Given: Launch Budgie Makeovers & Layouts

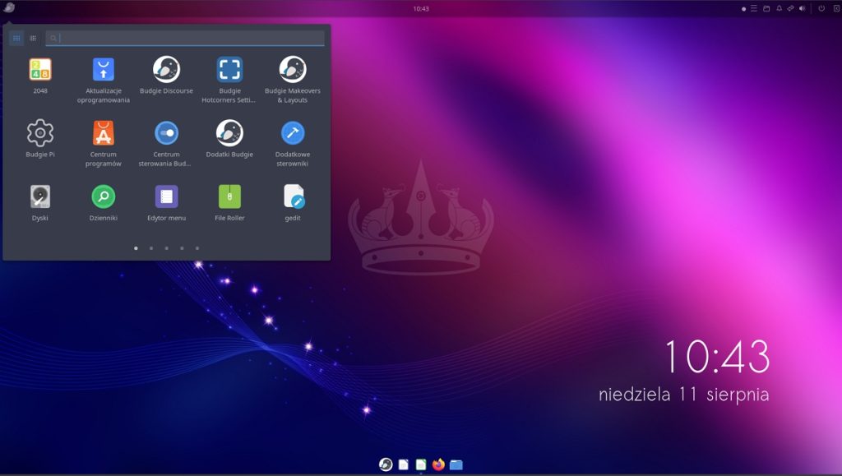Looking at the screenshot, I should point(293,70).
